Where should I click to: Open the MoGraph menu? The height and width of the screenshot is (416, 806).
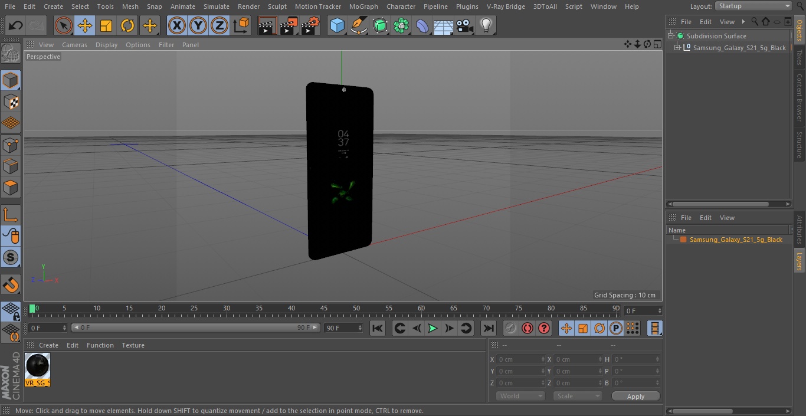(363, 6)
